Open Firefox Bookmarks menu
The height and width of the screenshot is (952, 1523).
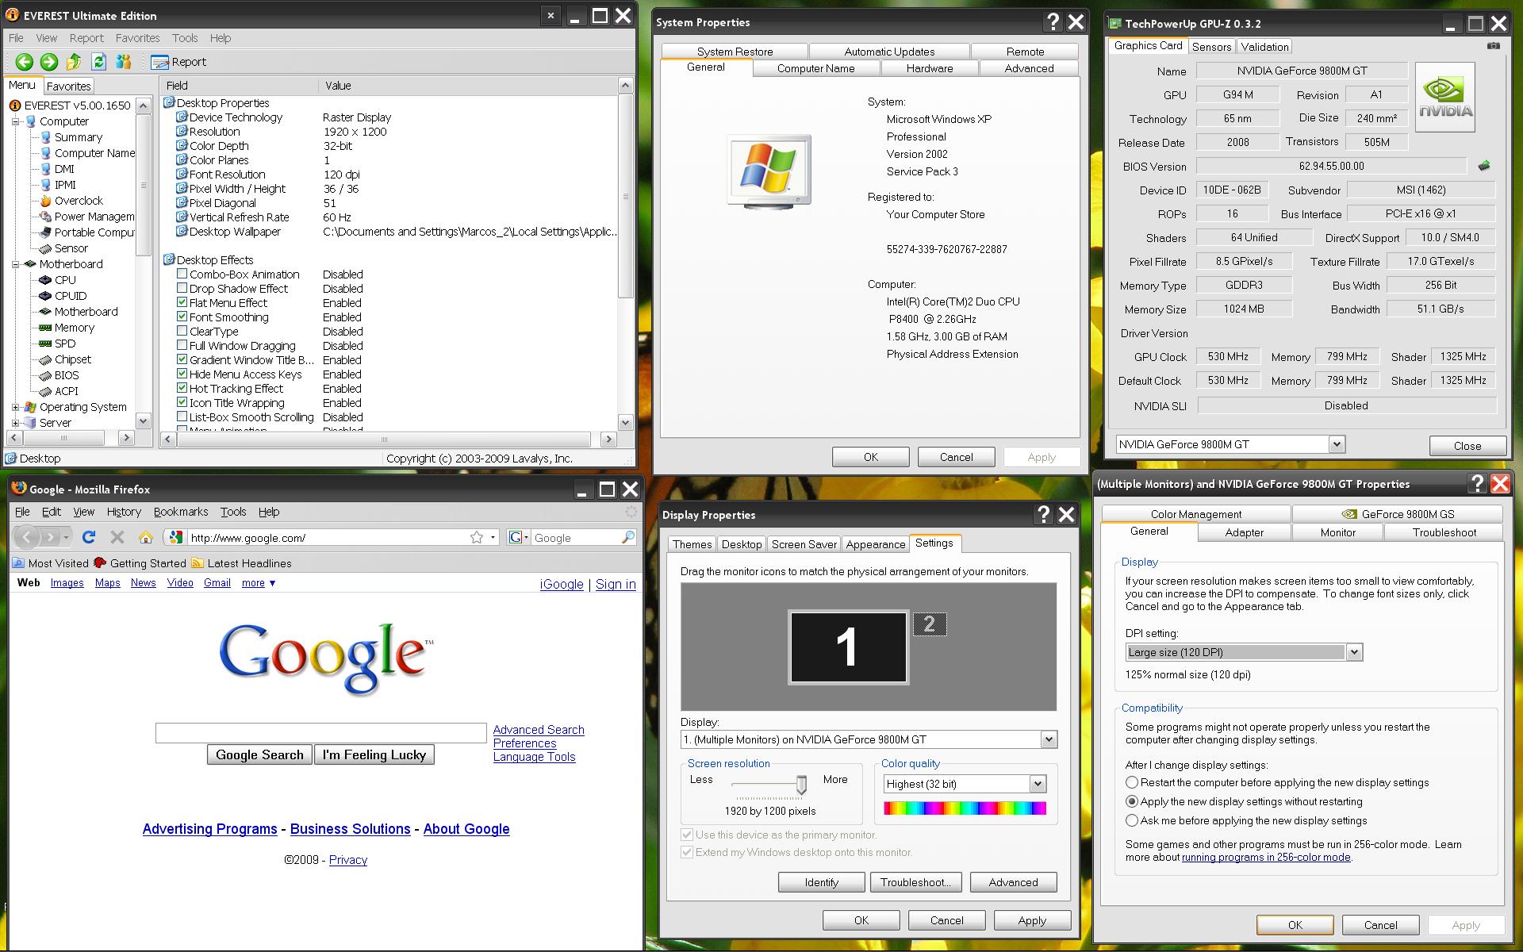click(181, 512)
